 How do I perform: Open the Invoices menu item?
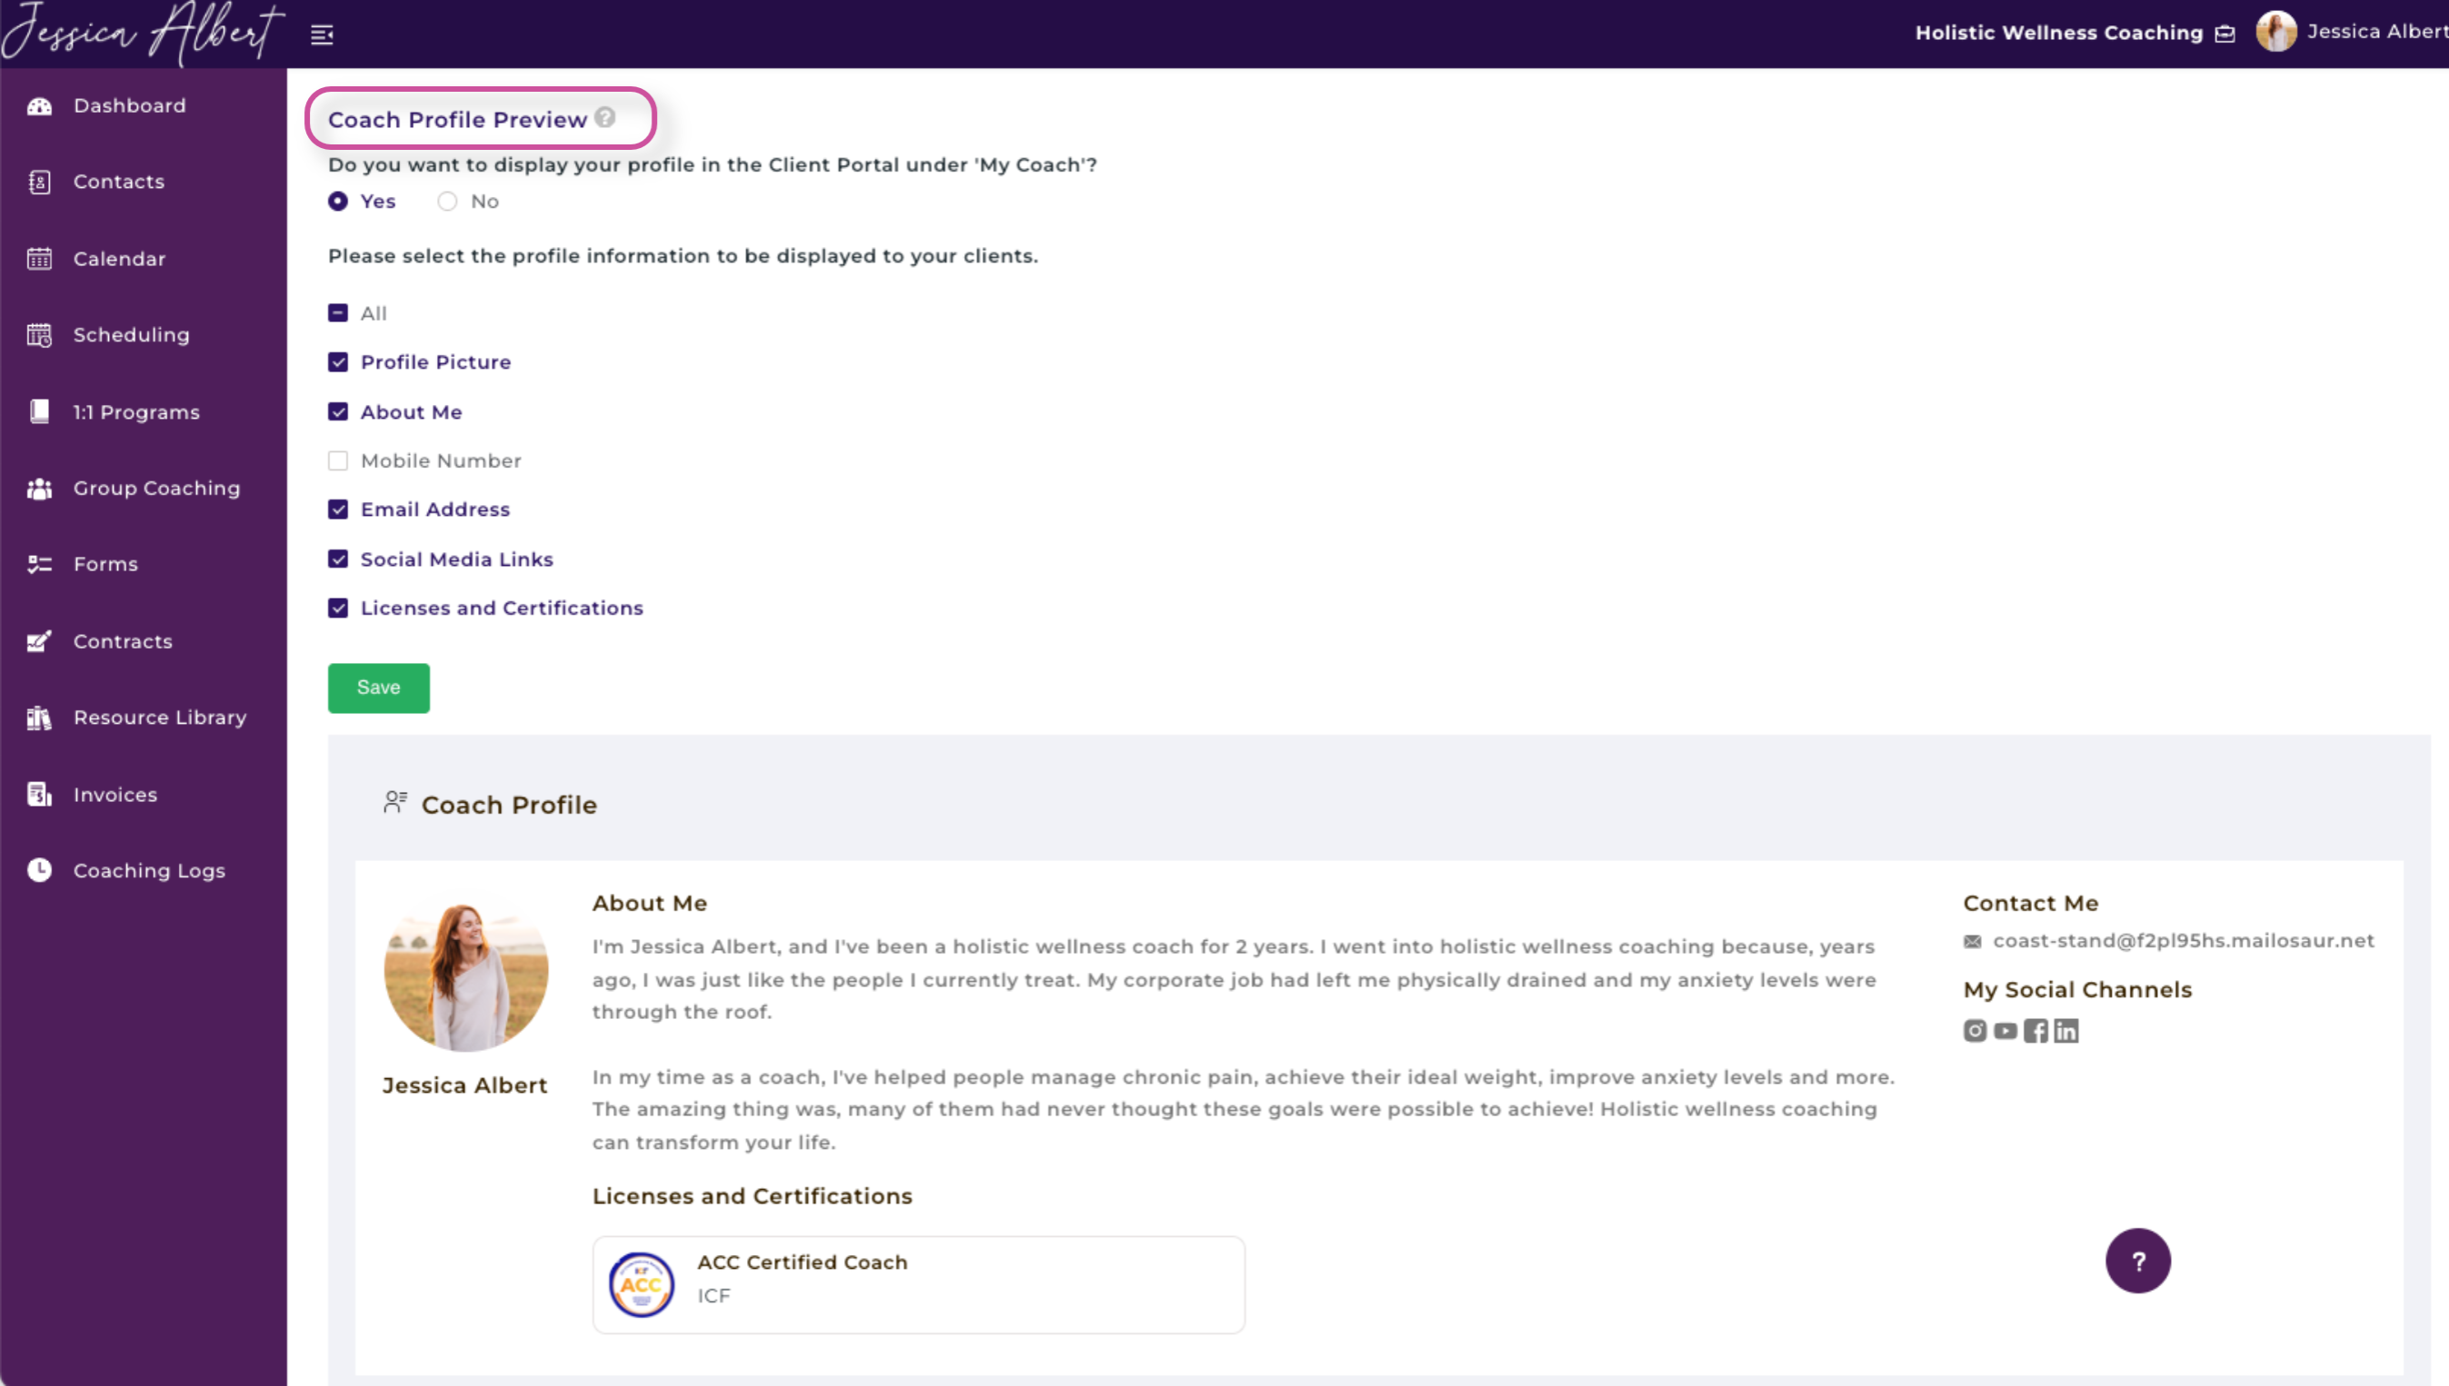143,794
